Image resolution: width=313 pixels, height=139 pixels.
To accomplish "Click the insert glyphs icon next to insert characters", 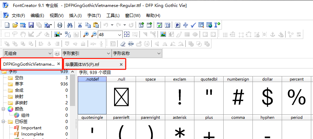I will click(x=149, y=25).
